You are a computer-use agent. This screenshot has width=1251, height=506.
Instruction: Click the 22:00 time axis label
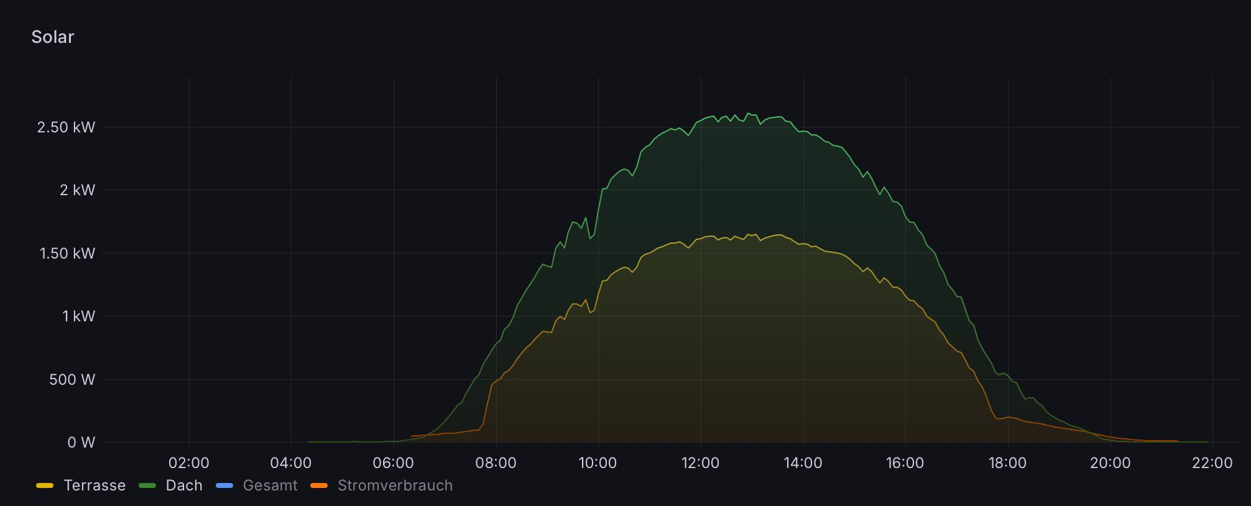click(x=1212, y=463)
